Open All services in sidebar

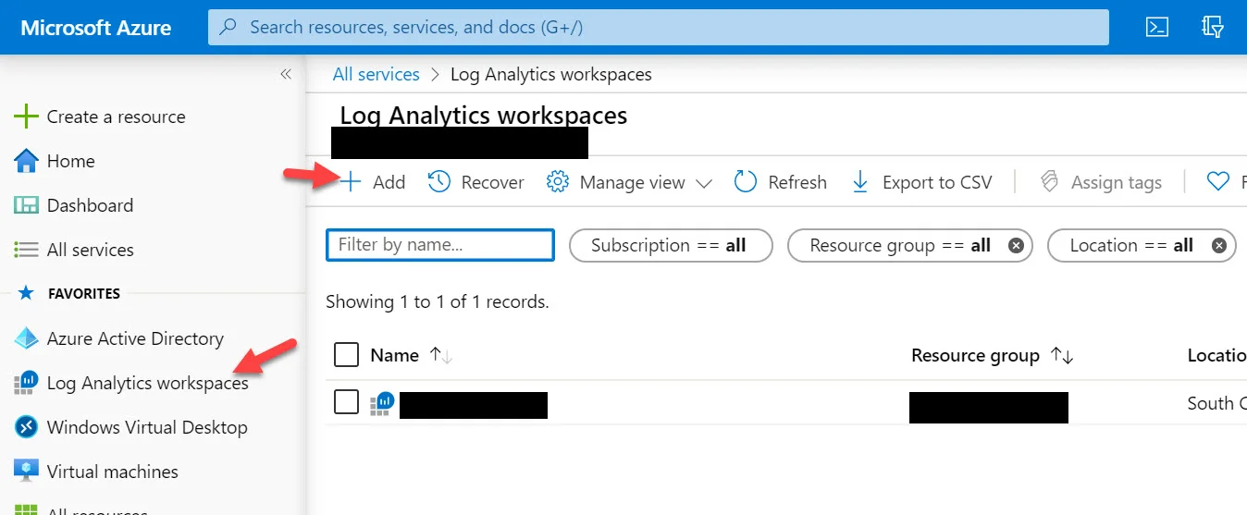(x=90, y=250)
